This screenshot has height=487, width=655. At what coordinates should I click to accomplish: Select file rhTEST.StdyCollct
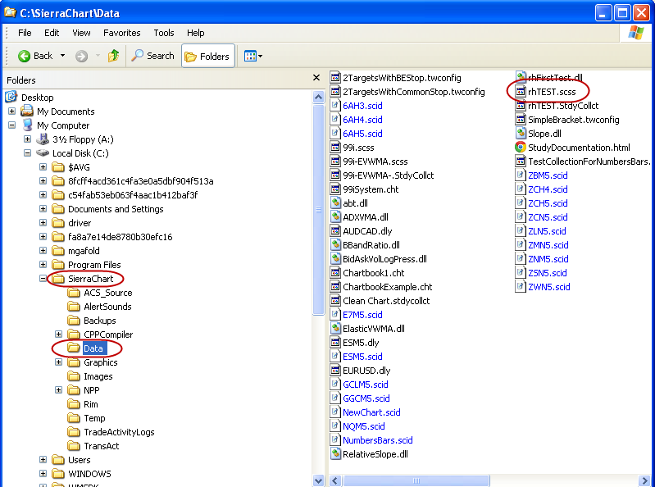pyautogui.click(x=563, y=106)
